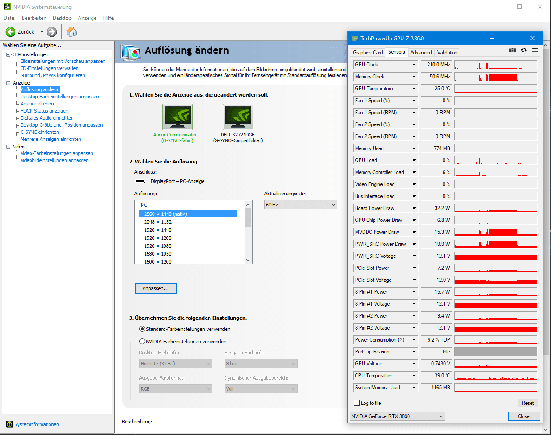Open the Zurück history dropdown arrow
The image size is (551, 435).
click(x=42, y=32)
